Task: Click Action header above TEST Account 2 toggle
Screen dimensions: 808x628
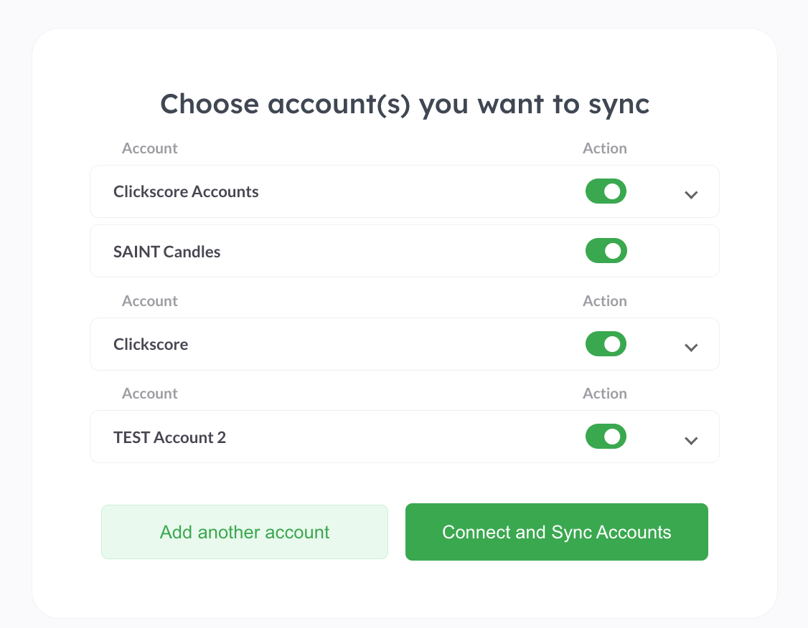Action: pyautogui.click(x=604, y=394)
